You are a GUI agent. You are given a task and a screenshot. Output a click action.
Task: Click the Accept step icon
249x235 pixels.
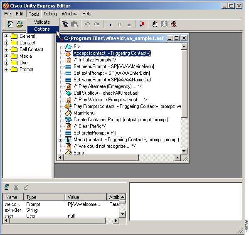click(68, 53)
